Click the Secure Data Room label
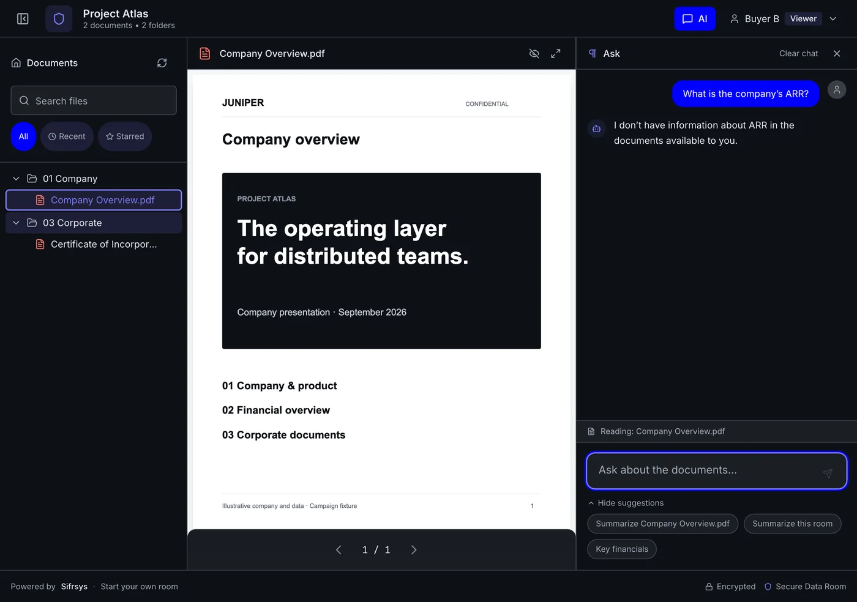 [x=805, y=587]
